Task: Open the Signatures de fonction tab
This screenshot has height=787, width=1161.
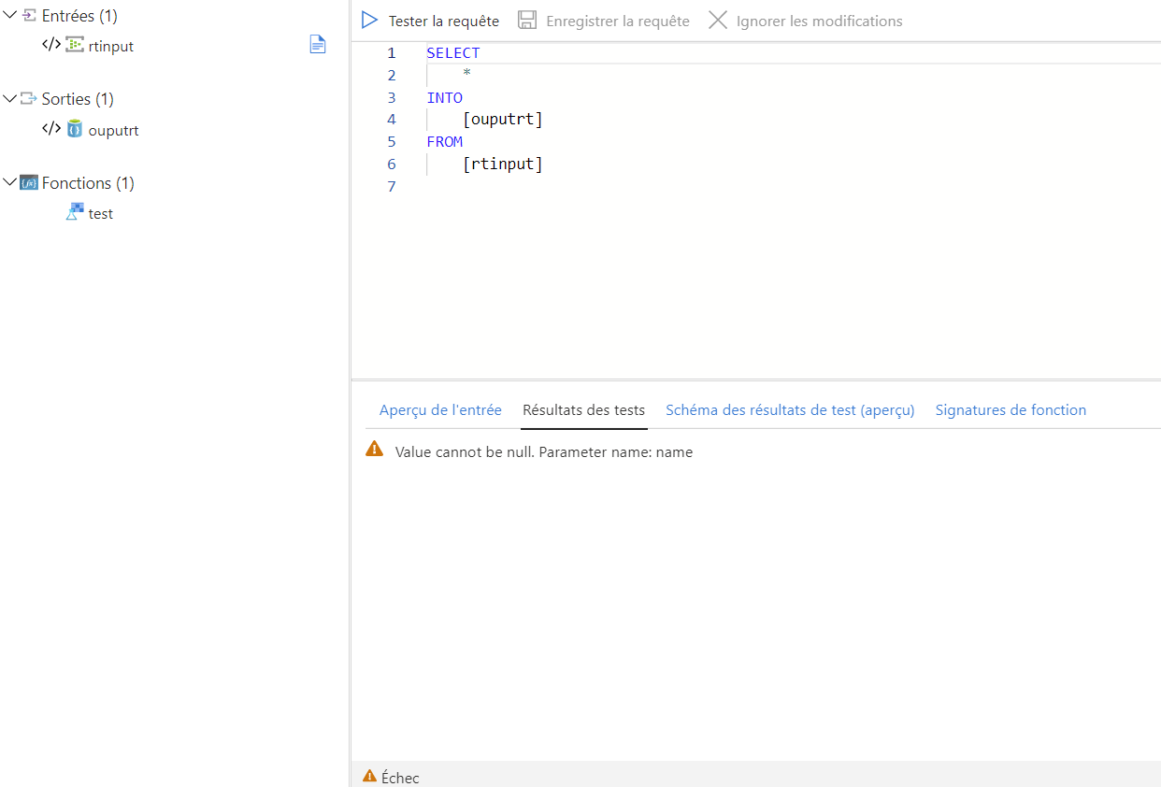Action: click(1010, 409)
